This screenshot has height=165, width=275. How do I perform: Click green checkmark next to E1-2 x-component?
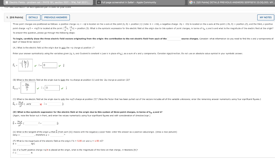point(38,88)
